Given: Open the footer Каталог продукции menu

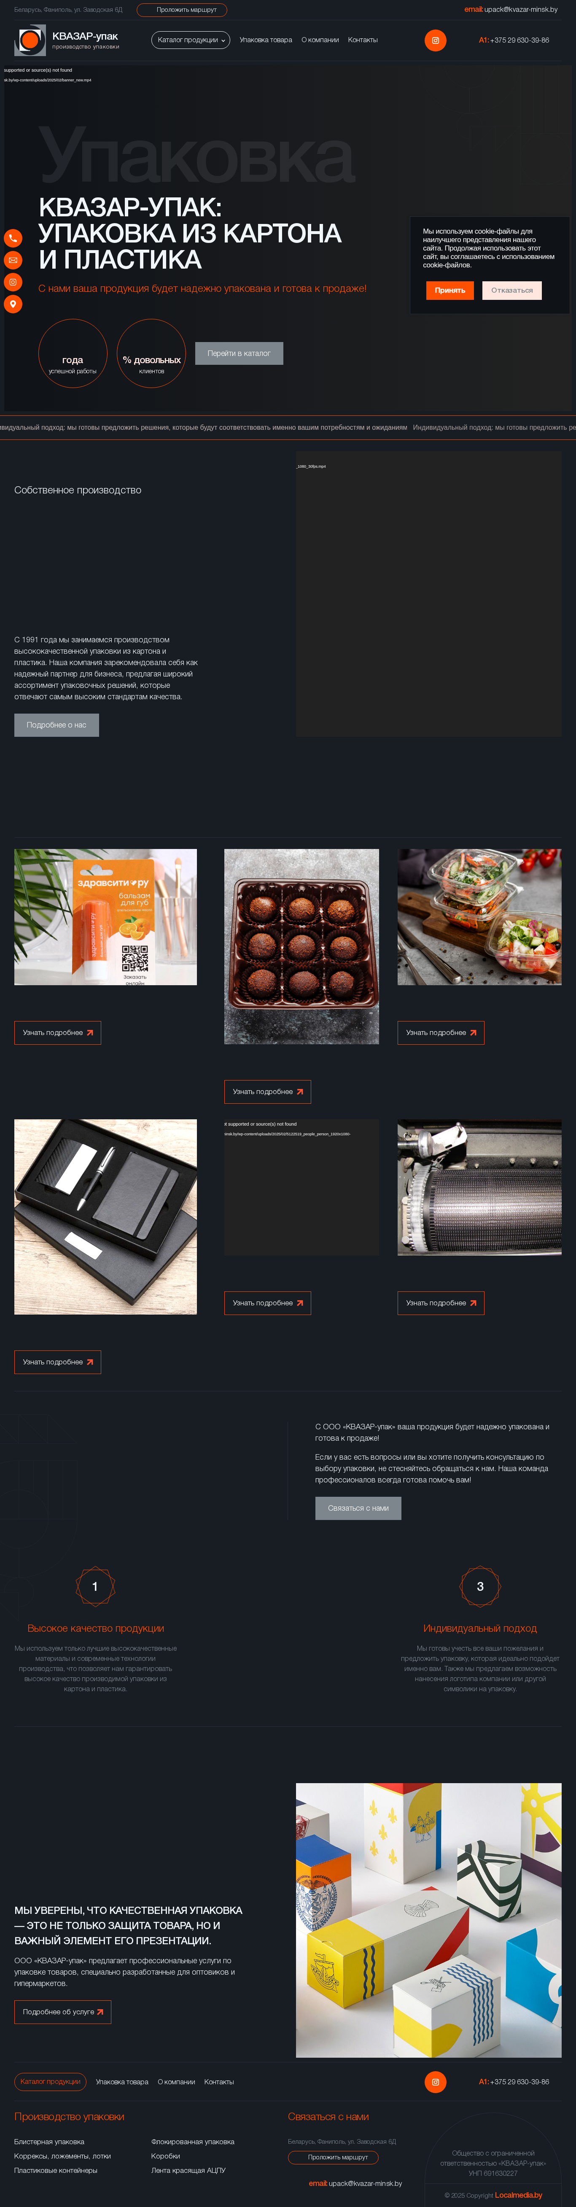Looking at the screenshot, I should tap(50, 2081).
